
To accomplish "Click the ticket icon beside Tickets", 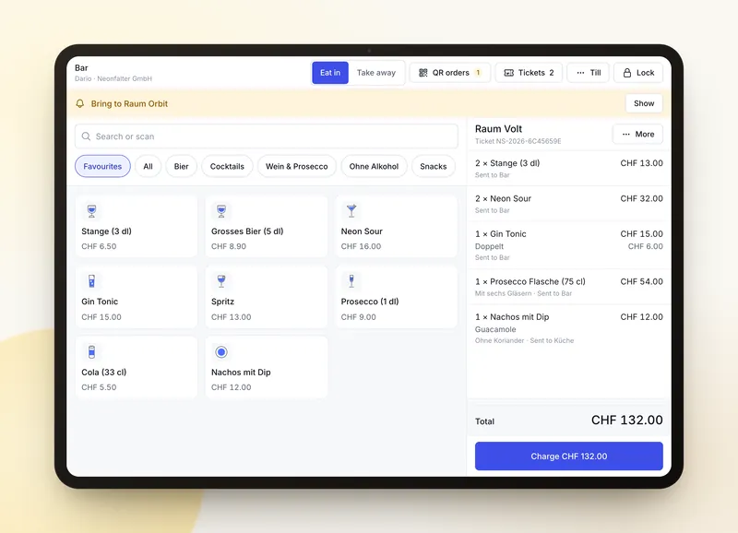I will (x=509, y=73).
